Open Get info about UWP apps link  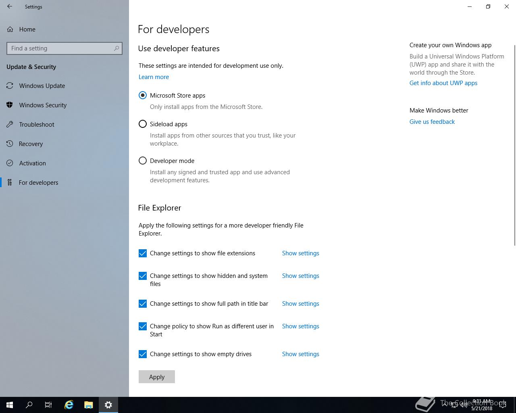click(443, 83)
